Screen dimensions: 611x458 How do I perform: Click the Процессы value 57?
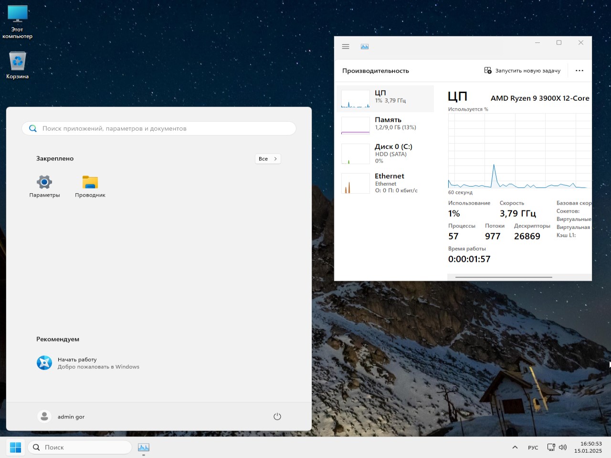pyautogui.click(x=453, y=236)
